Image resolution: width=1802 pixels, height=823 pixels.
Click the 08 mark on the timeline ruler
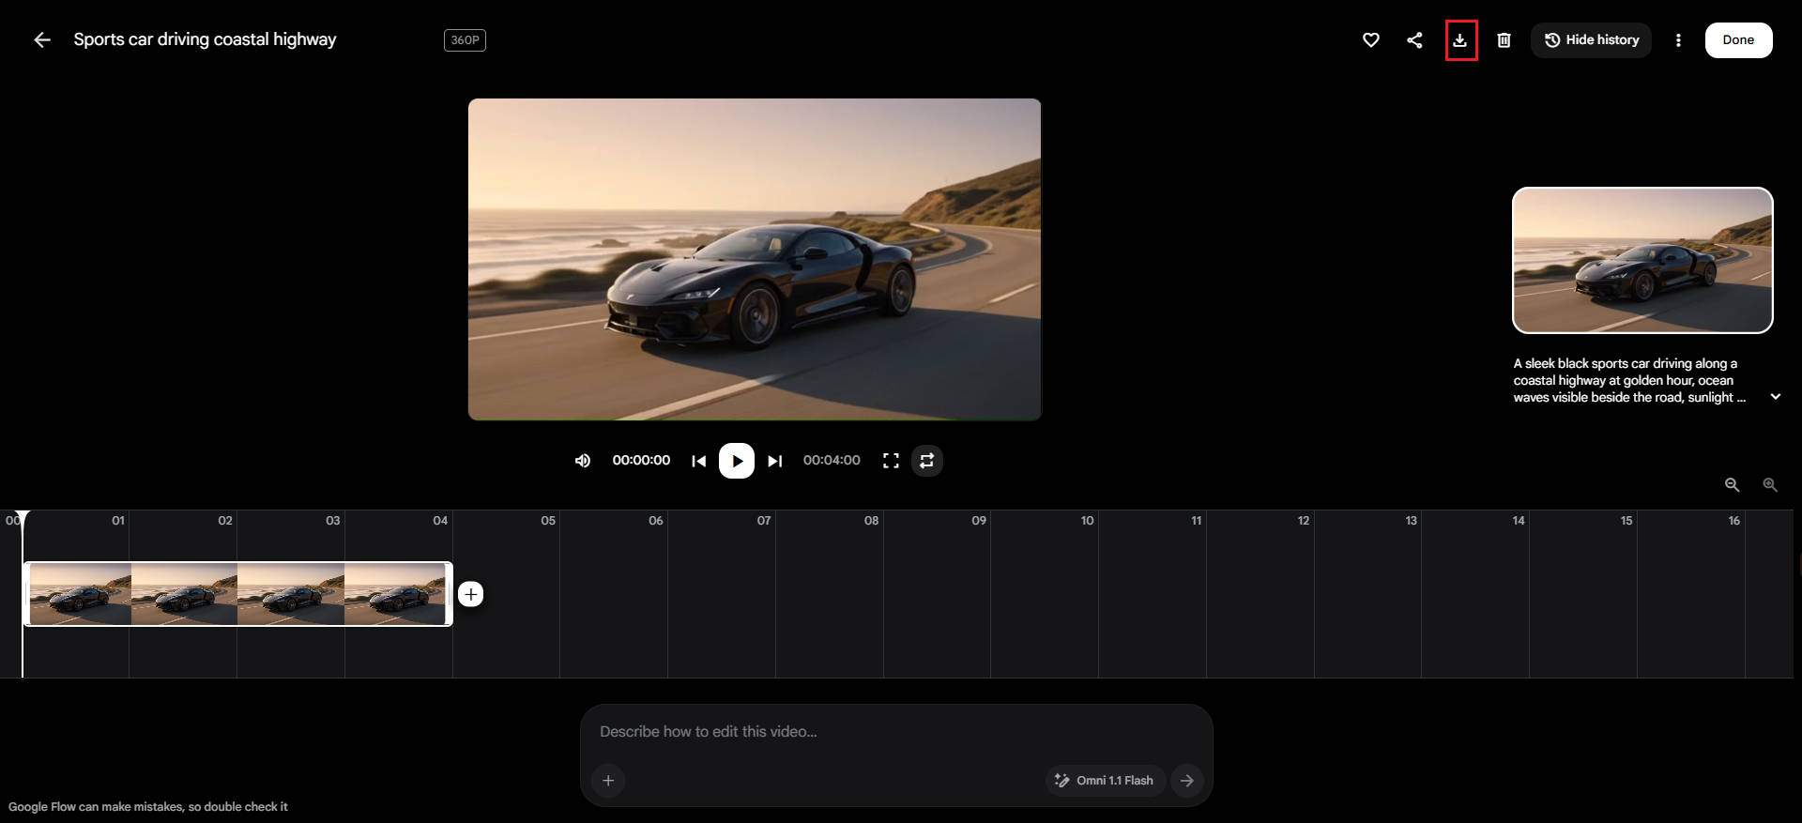871,521
